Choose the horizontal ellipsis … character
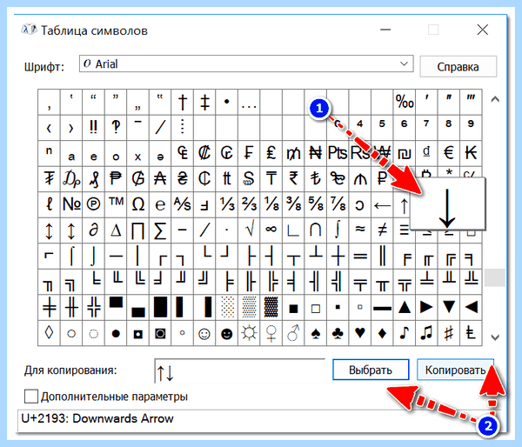The width and height of the screenshot is (522, 447). 249,102
